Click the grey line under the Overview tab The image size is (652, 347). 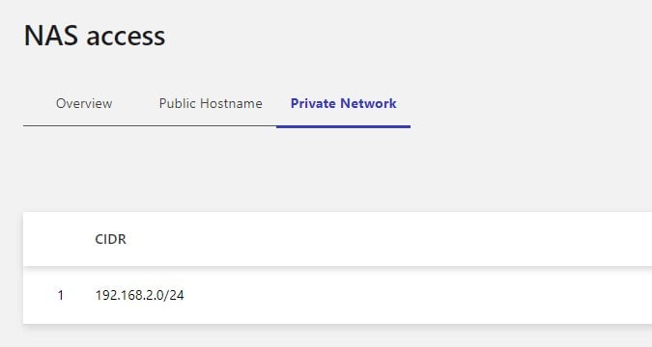pos(84,125)
